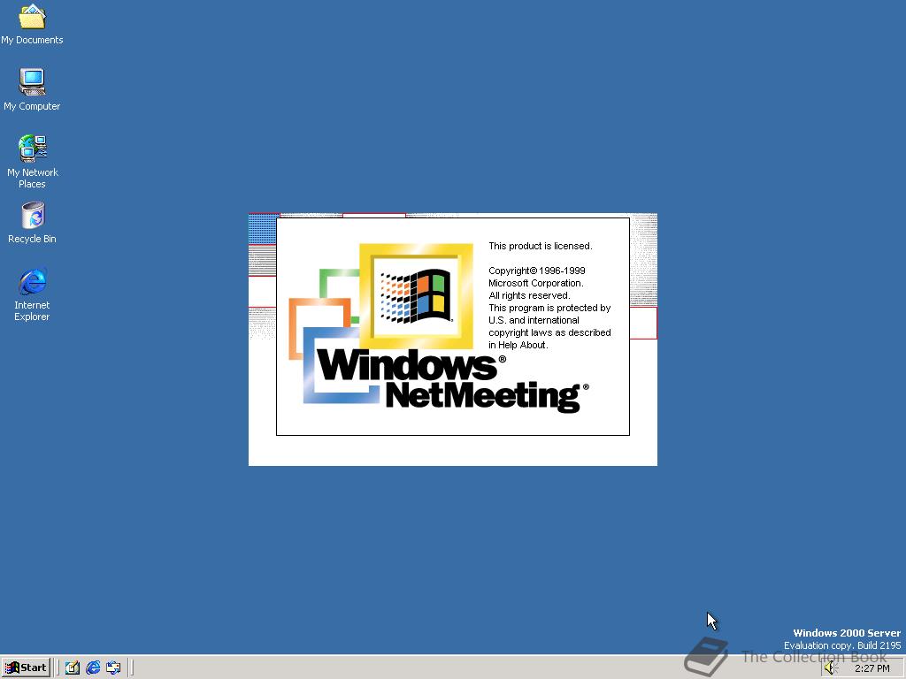
Task: Launch Internet Explorer from Quick Launch
Action: coord(92,668)
